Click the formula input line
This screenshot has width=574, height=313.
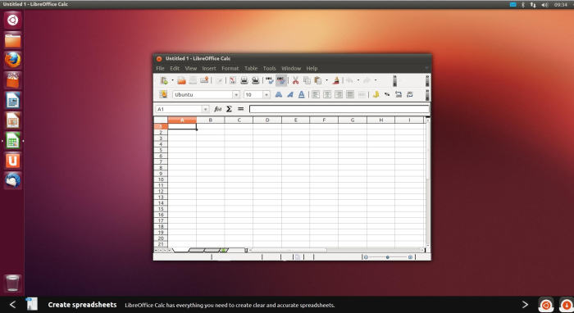[339, 109]
